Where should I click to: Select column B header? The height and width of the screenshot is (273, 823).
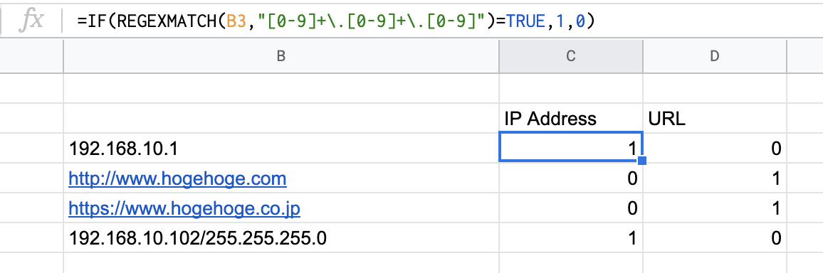[x=281, y=56]
